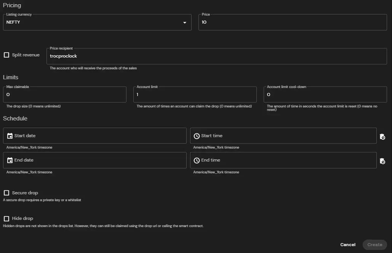Click the Create button
This screenshot has width=392, height=253.
click(375, 245)
